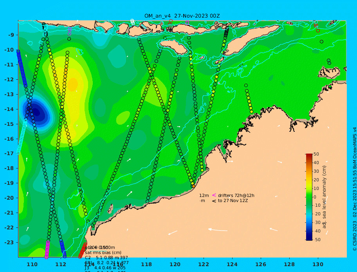Click the '12m' legend label
The height and width of the screenshot is (272, 357).
[x=204, y=195]
